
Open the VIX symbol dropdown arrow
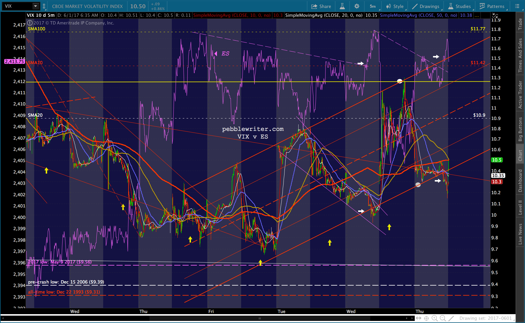[x=35, y=6]
